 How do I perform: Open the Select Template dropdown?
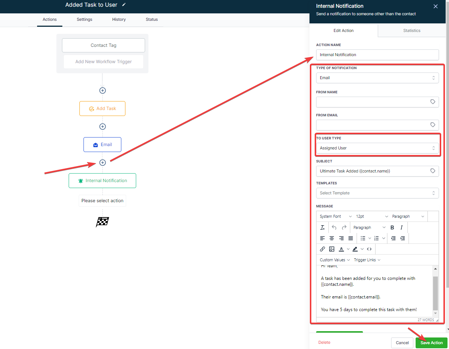[x=377, y=193]
